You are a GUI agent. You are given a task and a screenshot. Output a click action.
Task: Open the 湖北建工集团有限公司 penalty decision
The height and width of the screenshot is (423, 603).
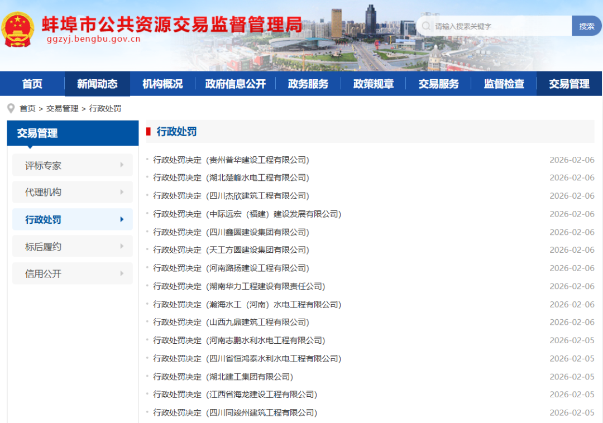223,377
